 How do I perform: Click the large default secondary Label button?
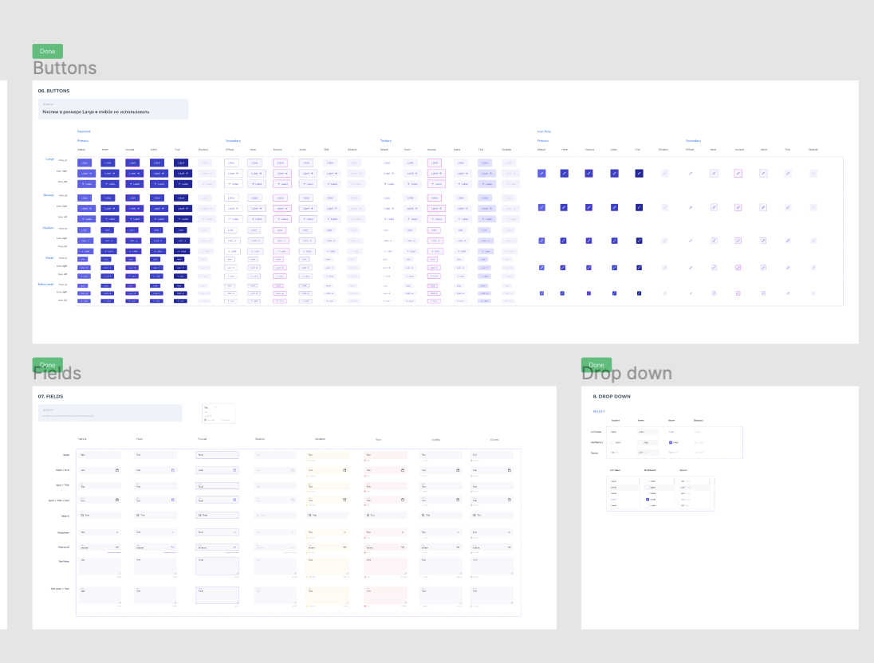(x=231, y=163)
